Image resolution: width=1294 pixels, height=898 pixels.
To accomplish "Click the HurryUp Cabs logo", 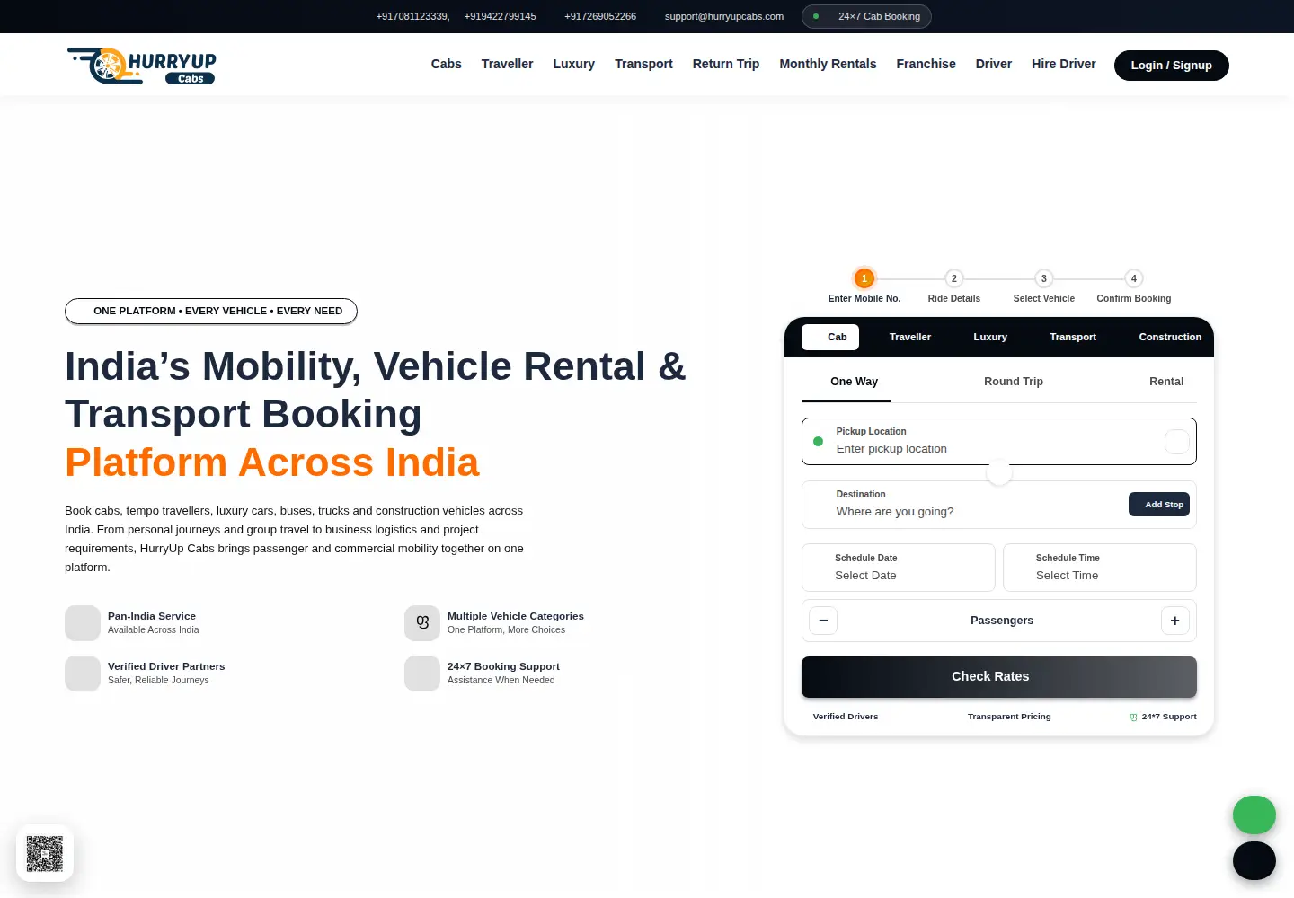I will click(142, 66).
